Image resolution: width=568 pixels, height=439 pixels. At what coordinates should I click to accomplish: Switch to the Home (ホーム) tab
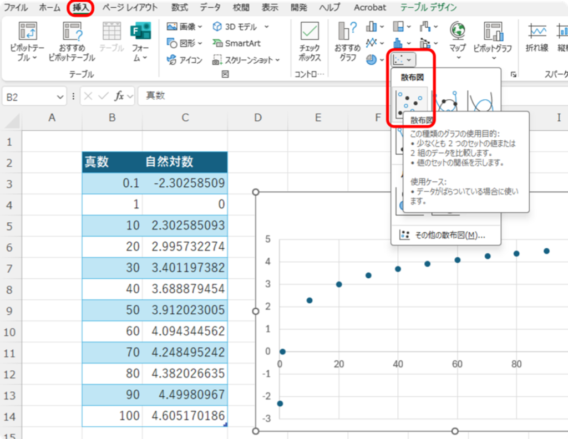[x=49, y=7]
